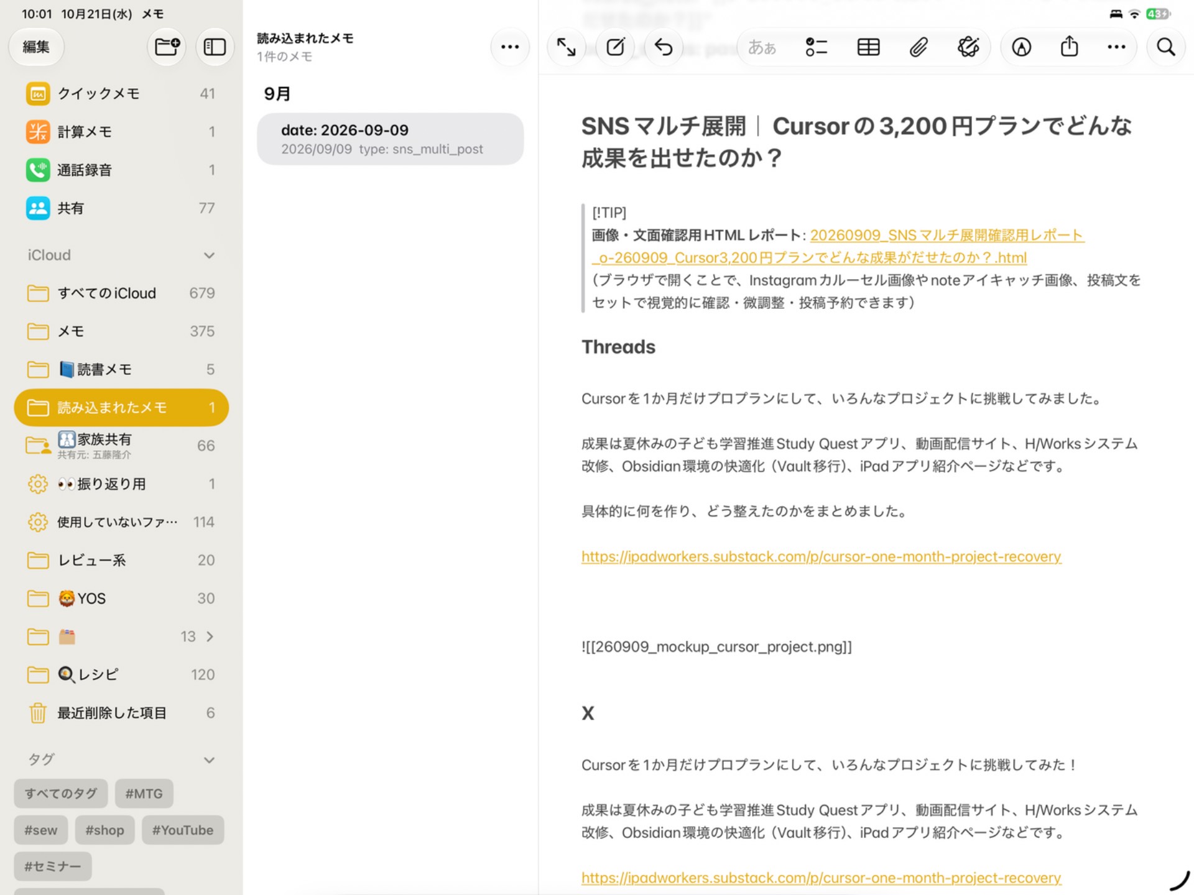Share this note
The width and height of the screenshot is (1194, 895).
click(x=1069, y=47)
